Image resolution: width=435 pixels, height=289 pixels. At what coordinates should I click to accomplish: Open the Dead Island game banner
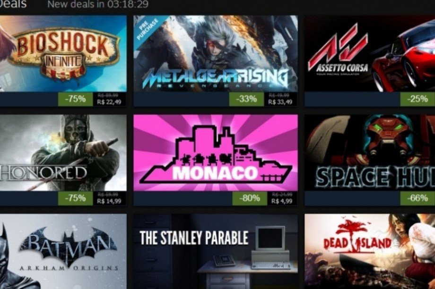(370, 251)
